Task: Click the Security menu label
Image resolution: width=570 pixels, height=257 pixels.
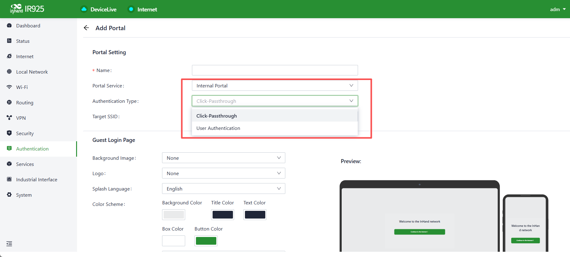Action: [x=25, y=133]
